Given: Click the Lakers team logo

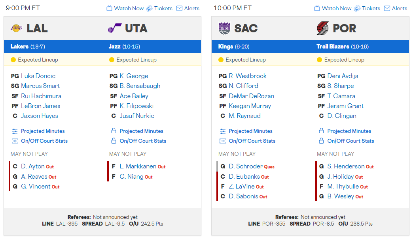Looking at the screenshot, I should pos(16,28).
